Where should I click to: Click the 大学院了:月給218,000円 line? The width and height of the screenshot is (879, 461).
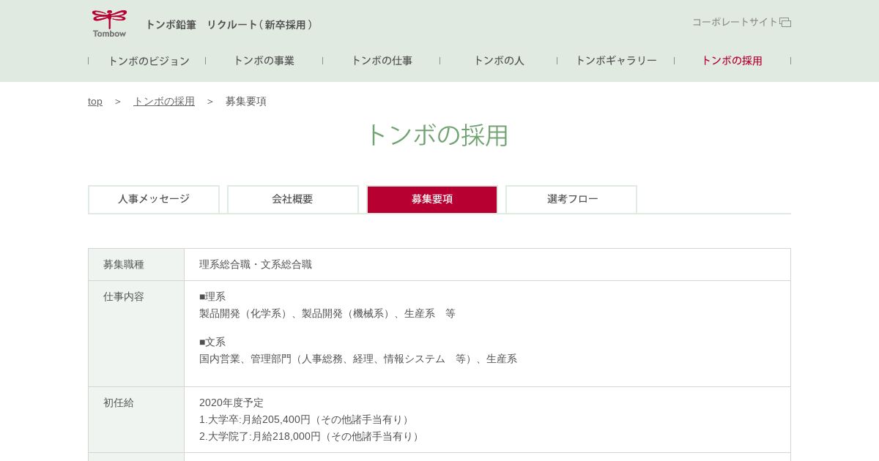(311, 437)
